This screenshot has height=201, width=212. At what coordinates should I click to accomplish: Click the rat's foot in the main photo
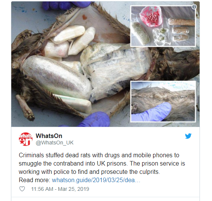(26, 108)
